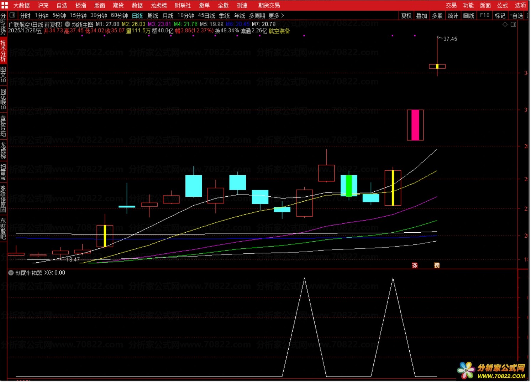Click the red 涨 marker below the chart
Viewport: 531px width, 382px height.
tap(415, 265)
